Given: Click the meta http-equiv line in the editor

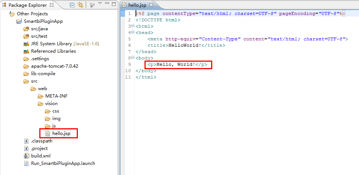Looking at the screenshot, I should tap(248, 39).
